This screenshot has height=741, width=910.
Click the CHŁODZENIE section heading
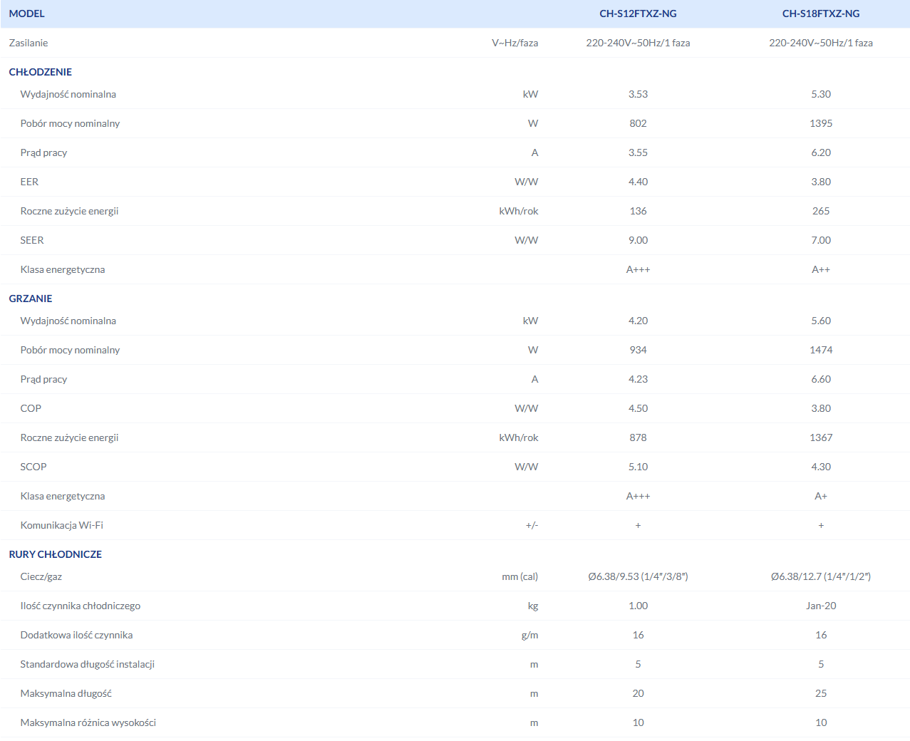click(41, 72)
